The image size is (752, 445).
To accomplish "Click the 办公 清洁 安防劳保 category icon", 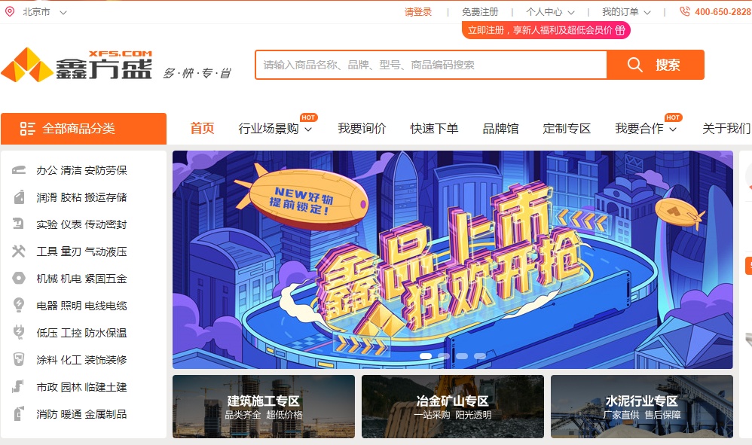I will click(19, 170).
